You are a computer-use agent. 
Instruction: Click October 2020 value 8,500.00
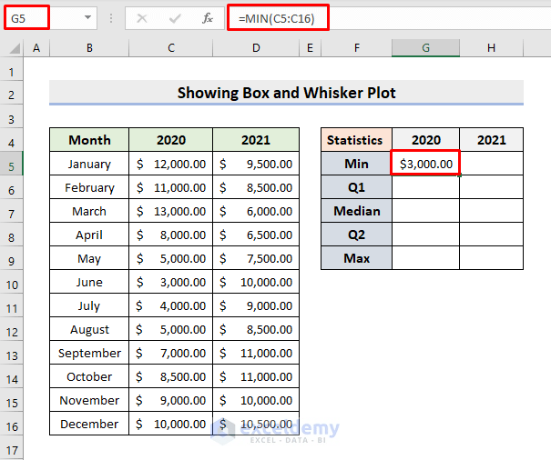pyautogui.click(x=171, y=376)
